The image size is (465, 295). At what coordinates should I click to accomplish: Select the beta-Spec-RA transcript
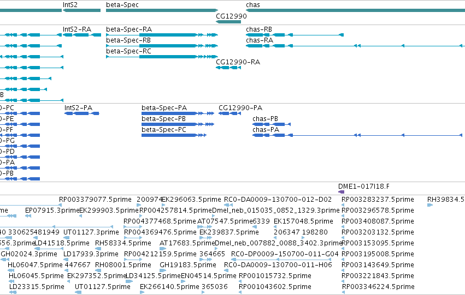(x=162, y=35)
